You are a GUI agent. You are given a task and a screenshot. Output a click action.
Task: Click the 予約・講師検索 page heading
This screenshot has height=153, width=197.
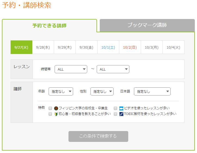pyautogui.click(x=27, y=5)
